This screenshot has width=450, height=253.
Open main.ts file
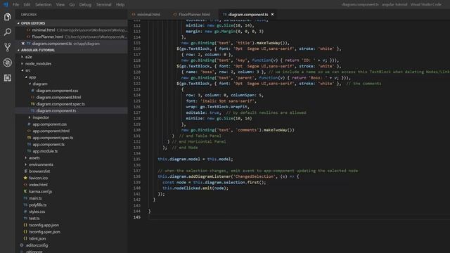tap(35, 198)
